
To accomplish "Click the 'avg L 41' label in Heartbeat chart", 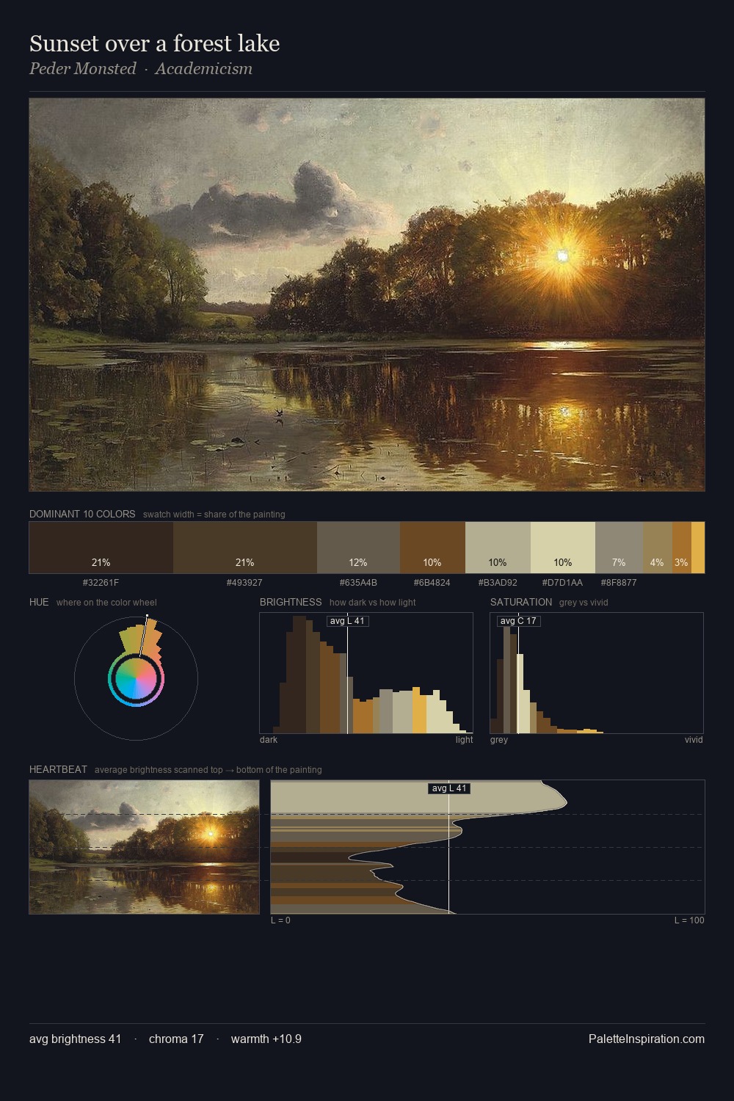I will (449, 788).
